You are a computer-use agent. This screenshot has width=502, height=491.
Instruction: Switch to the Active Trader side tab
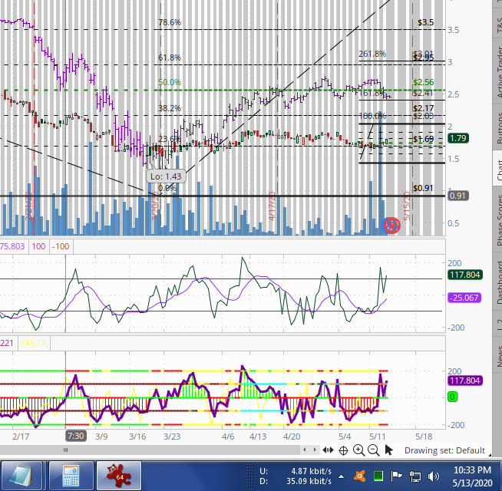(496, 73)
